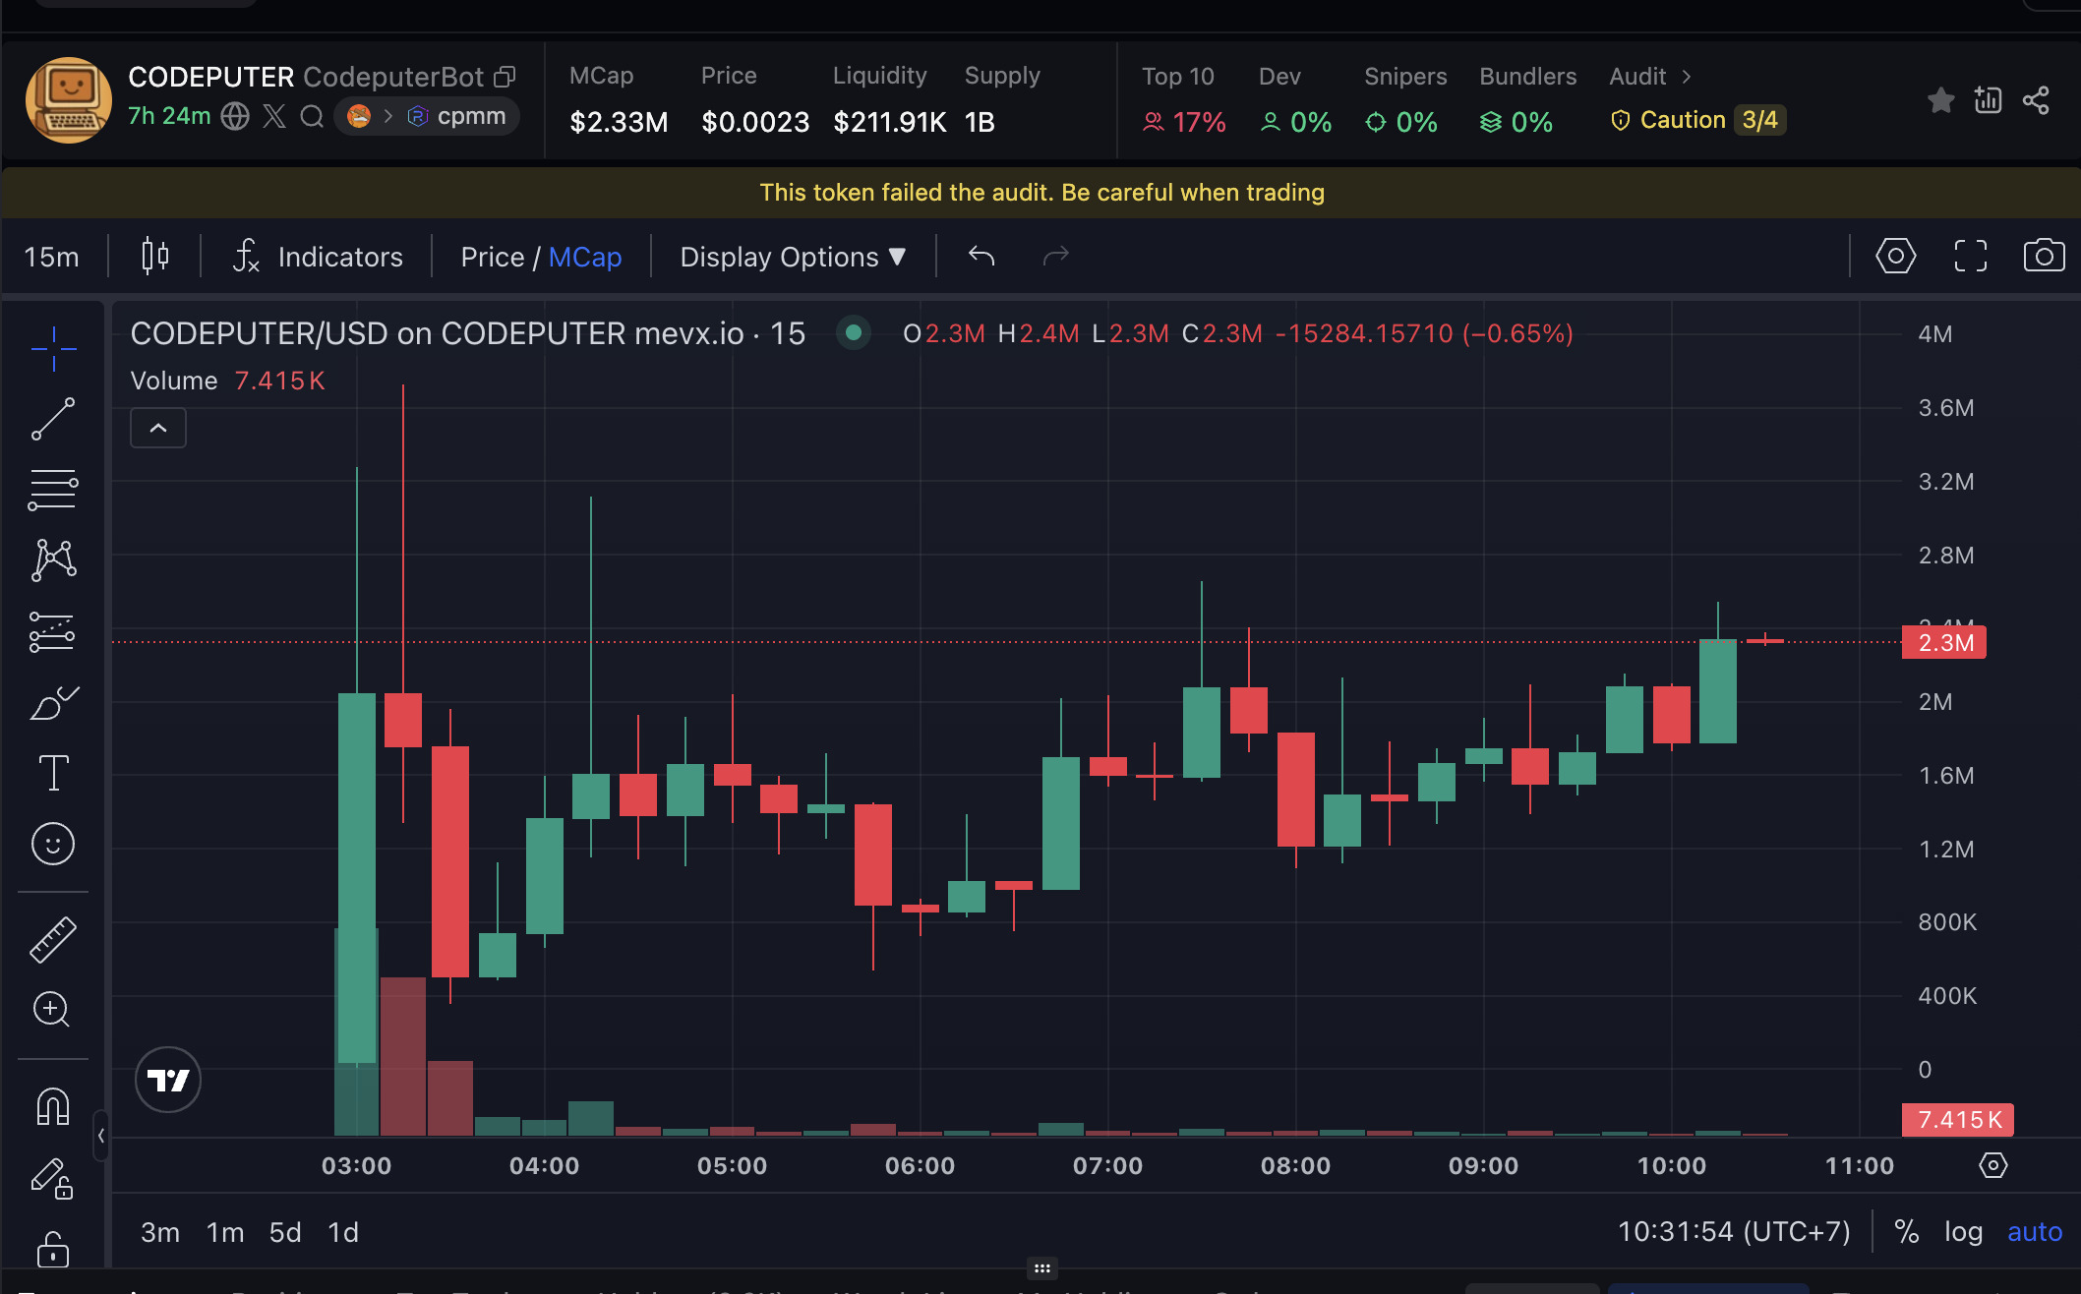
Task: Open the Audit details chevron
Action: coord(1686,76)
